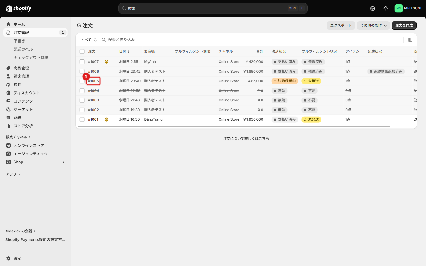Check the checkbox for order #1001
The image size is (426, 266).
[82, 119]
